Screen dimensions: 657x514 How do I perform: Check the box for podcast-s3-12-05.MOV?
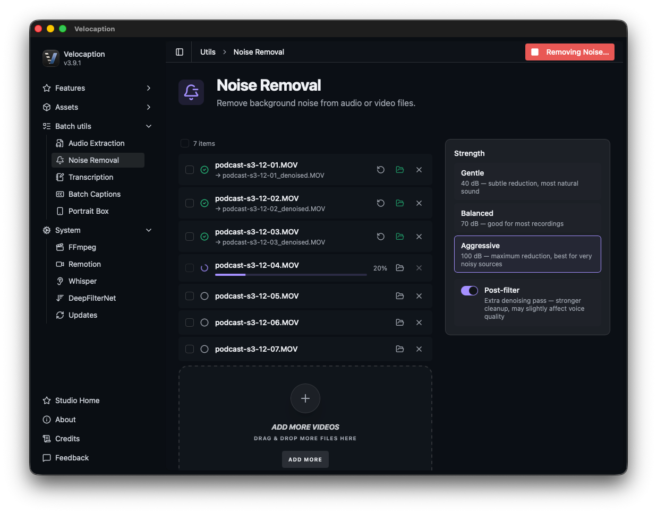[190, 296]
